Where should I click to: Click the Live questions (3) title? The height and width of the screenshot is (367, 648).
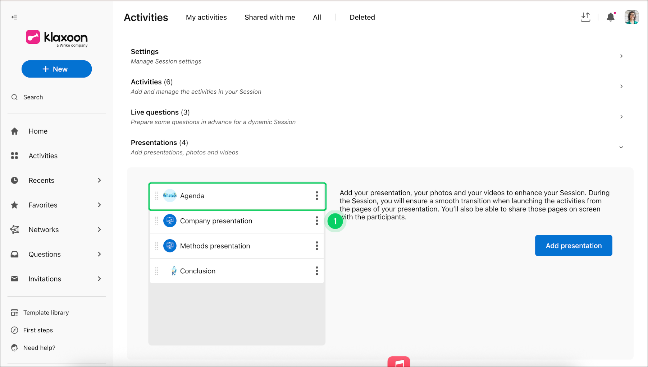tap(160, 112)
